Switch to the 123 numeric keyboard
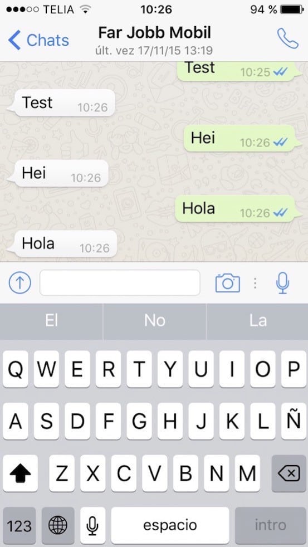Image resolution: width=308 pixels, height=547 pixels. [x=19, y=525]
